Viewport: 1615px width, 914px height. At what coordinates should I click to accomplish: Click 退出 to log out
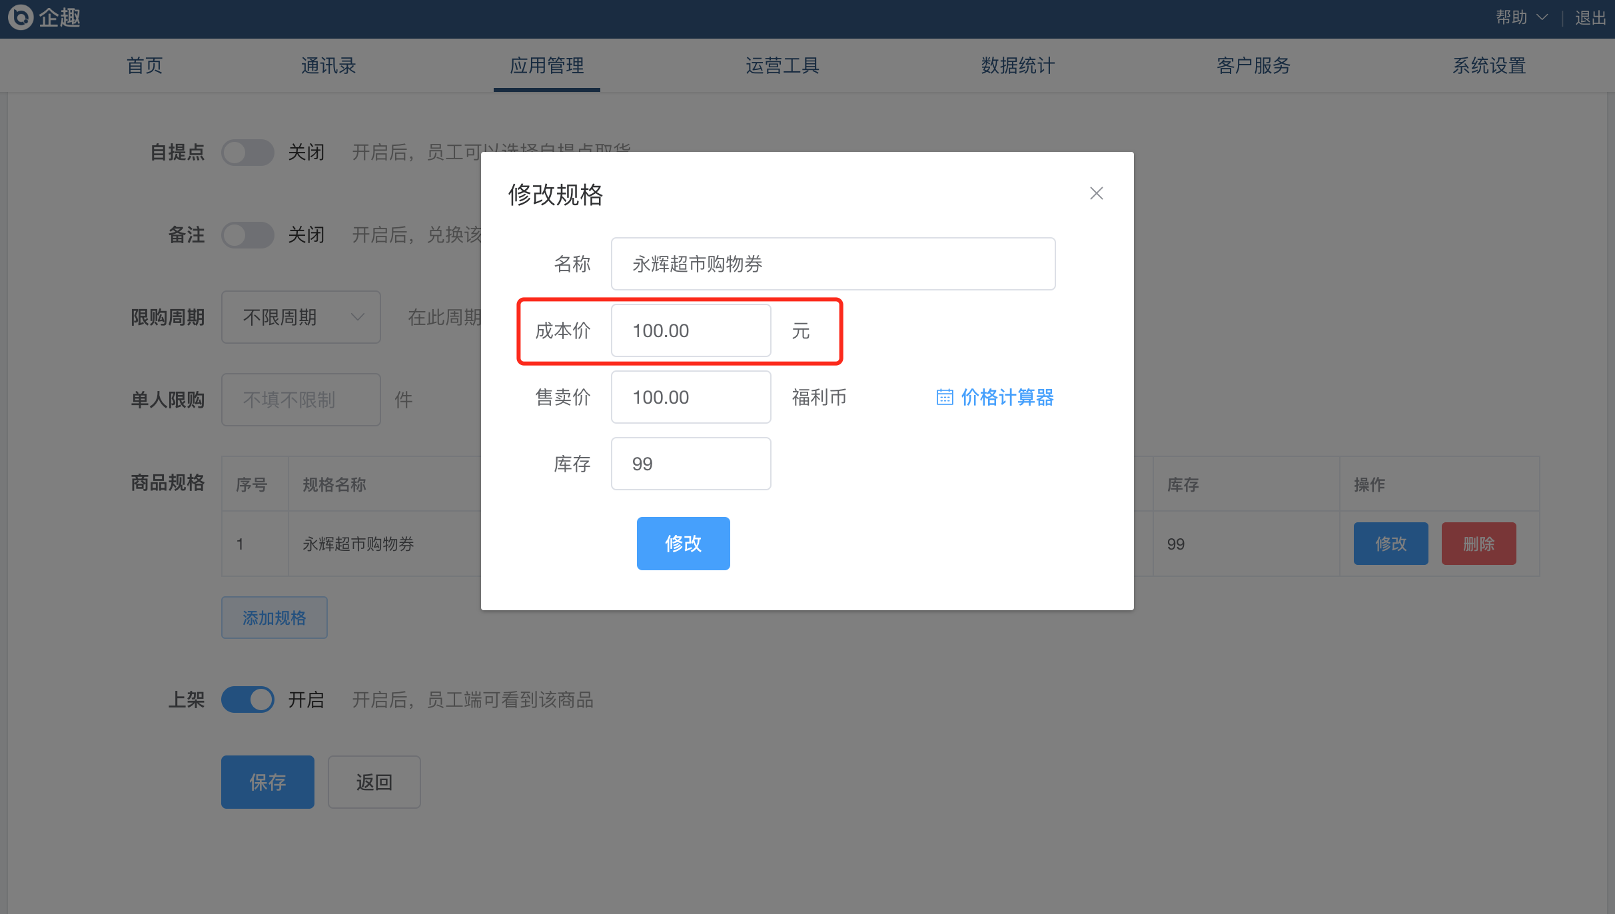[x=1590, y=17]
